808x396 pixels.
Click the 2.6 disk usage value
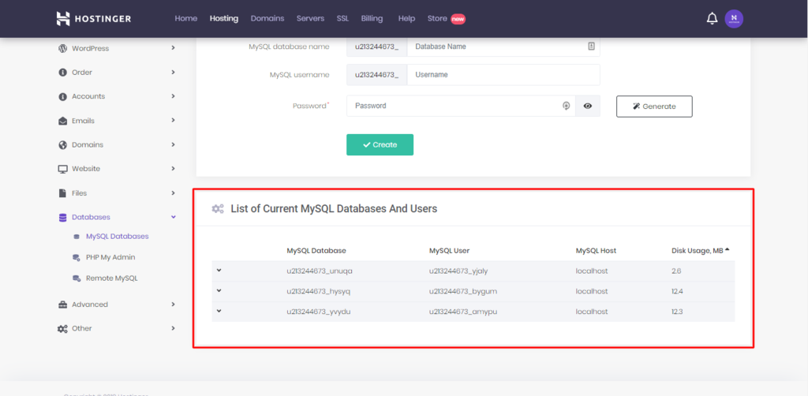(x=676, y=271)
